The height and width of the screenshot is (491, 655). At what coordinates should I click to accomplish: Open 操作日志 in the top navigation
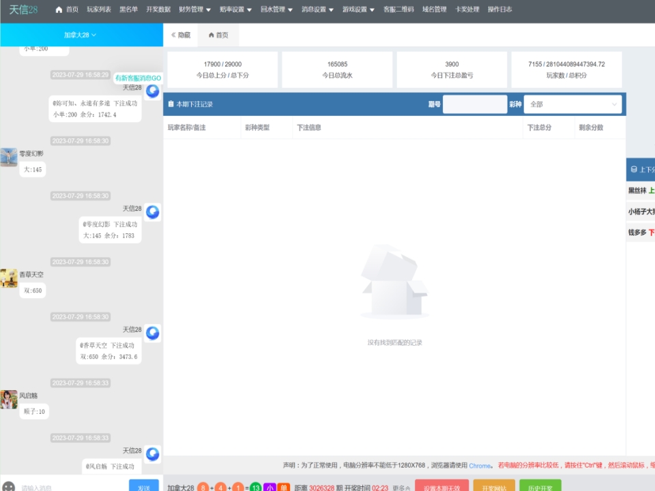point(499,10)
